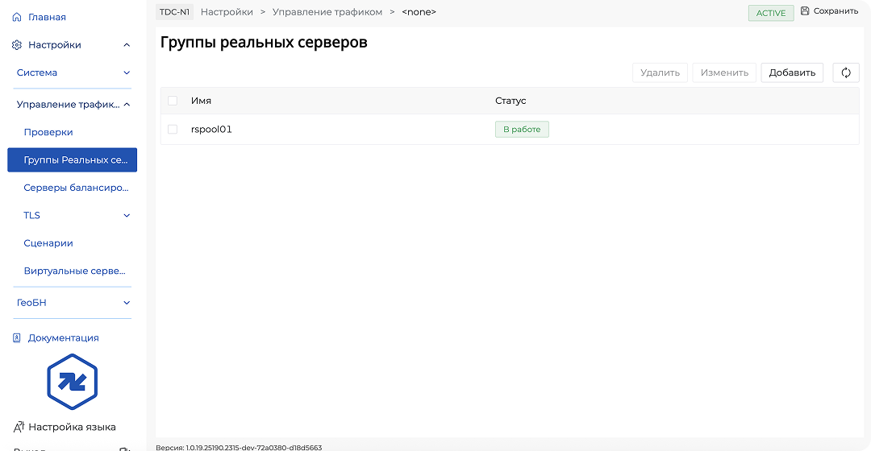Go to Сценарии in sidebar

48,243
